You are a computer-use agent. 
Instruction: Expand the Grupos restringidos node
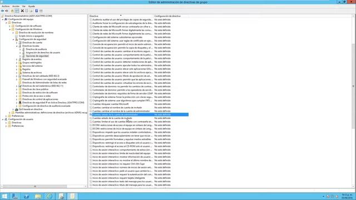(x=17, y=63)
